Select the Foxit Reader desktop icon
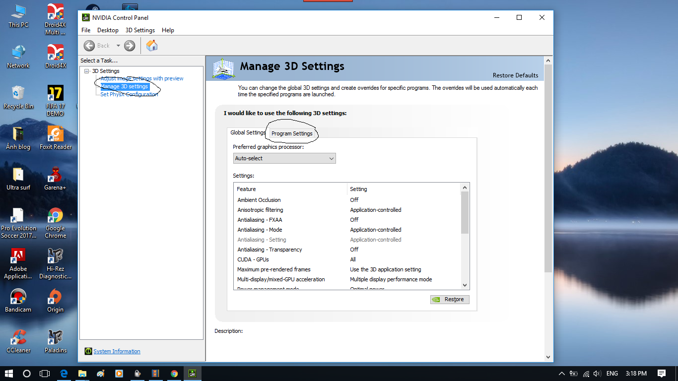 click(x=55, y=138)
